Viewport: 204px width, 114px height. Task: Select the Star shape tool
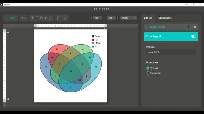(46, 18)
